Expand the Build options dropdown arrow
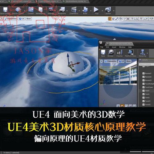The image size is (154, 154). point(91,11)
